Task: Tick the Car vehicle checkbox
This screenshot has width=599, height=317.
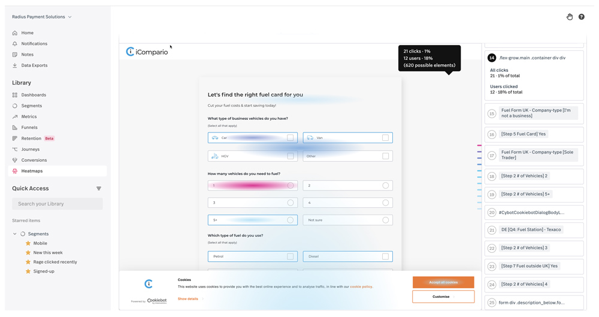Action: [291, 138]
